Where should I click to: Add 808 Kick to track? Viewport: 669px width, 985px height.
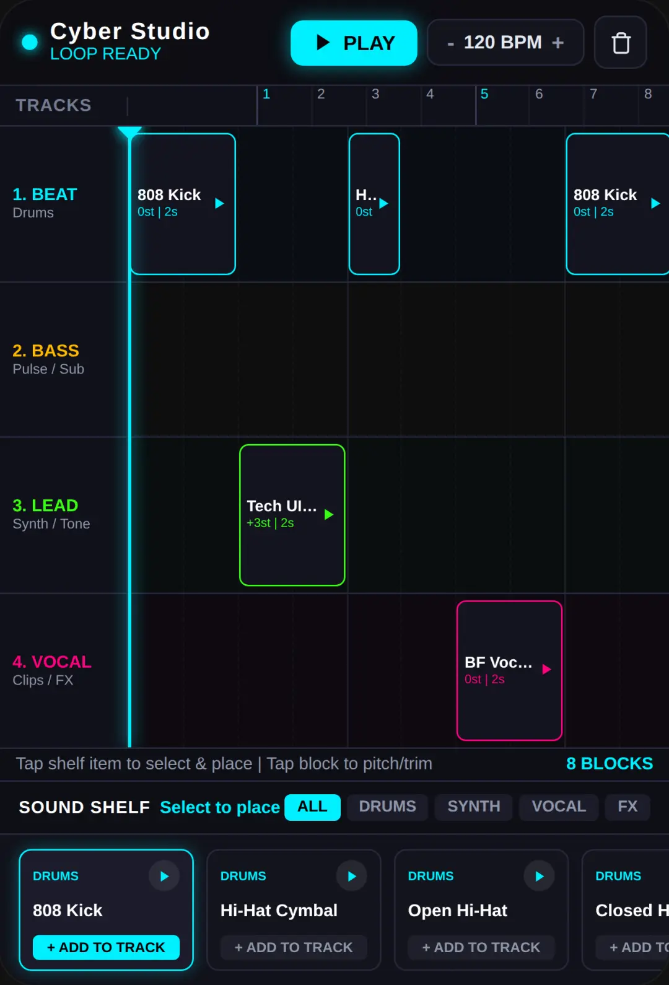click(x=106, y=947)
